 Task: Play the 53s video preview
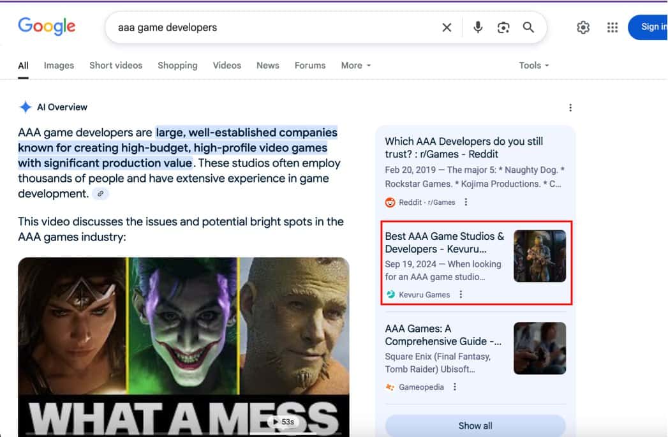pyautogui.click(x=283, y=422)
